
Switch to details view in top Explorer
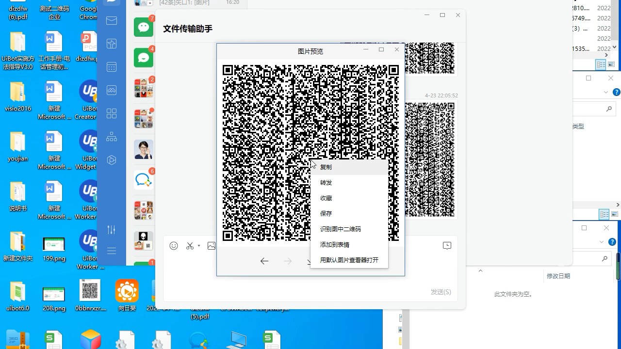[601, 64]
